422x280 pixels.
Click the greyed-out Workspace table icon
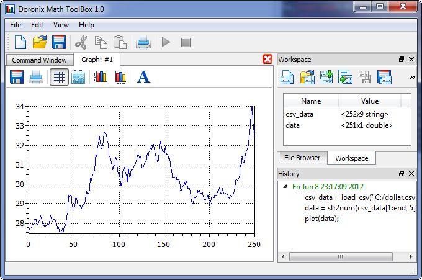pyautogui.click(x=365, y=77)
